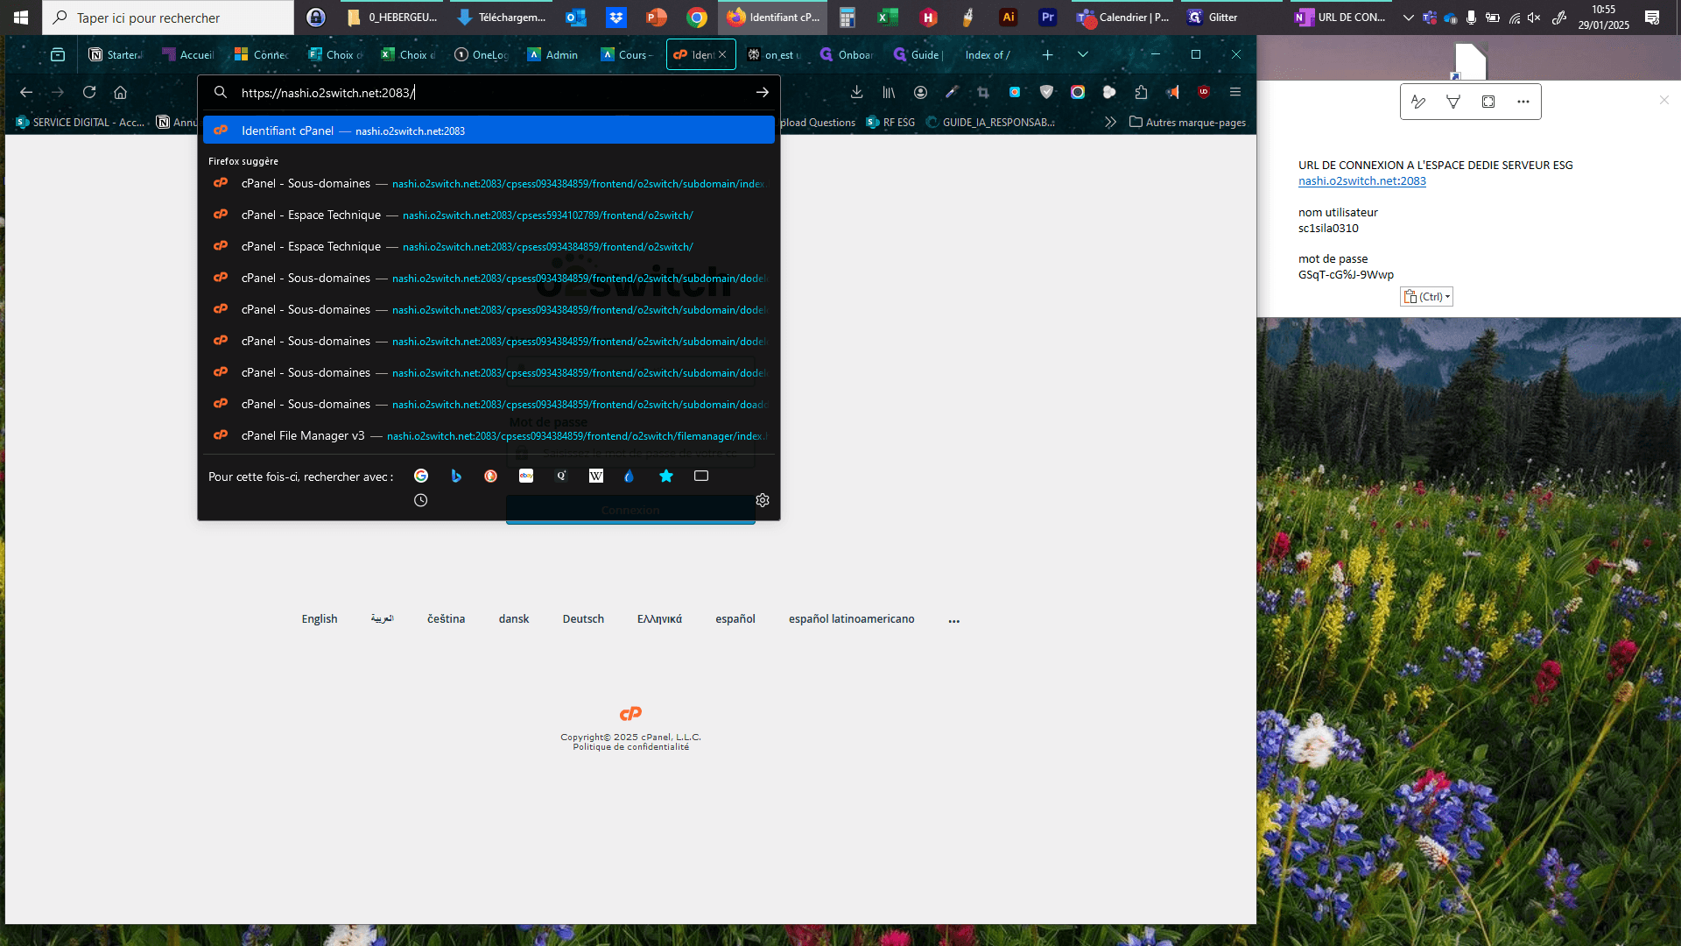Viewport: 1681px width, 946px height.
Task: Reload the current Firefox page
Action: tap(89, 92)
